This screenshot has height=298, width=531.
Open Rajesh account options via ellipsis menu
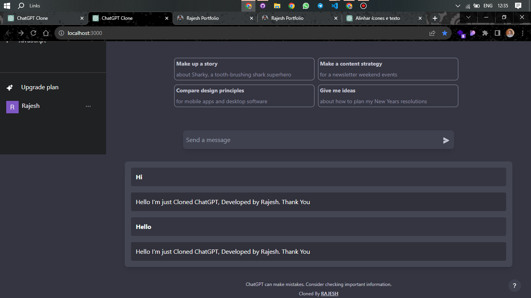(x=88, y=106)
